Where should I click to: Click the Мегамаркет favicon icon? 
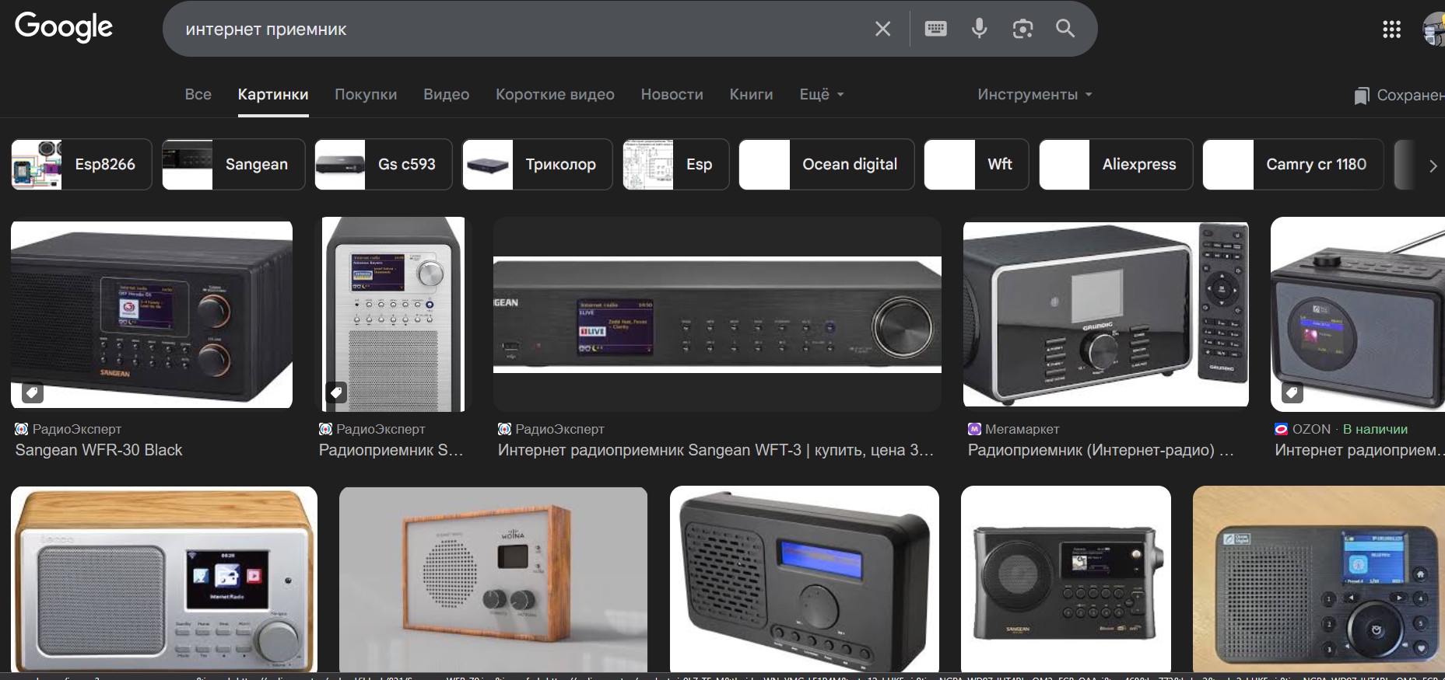pyautogui.click(x=974, y=429)
